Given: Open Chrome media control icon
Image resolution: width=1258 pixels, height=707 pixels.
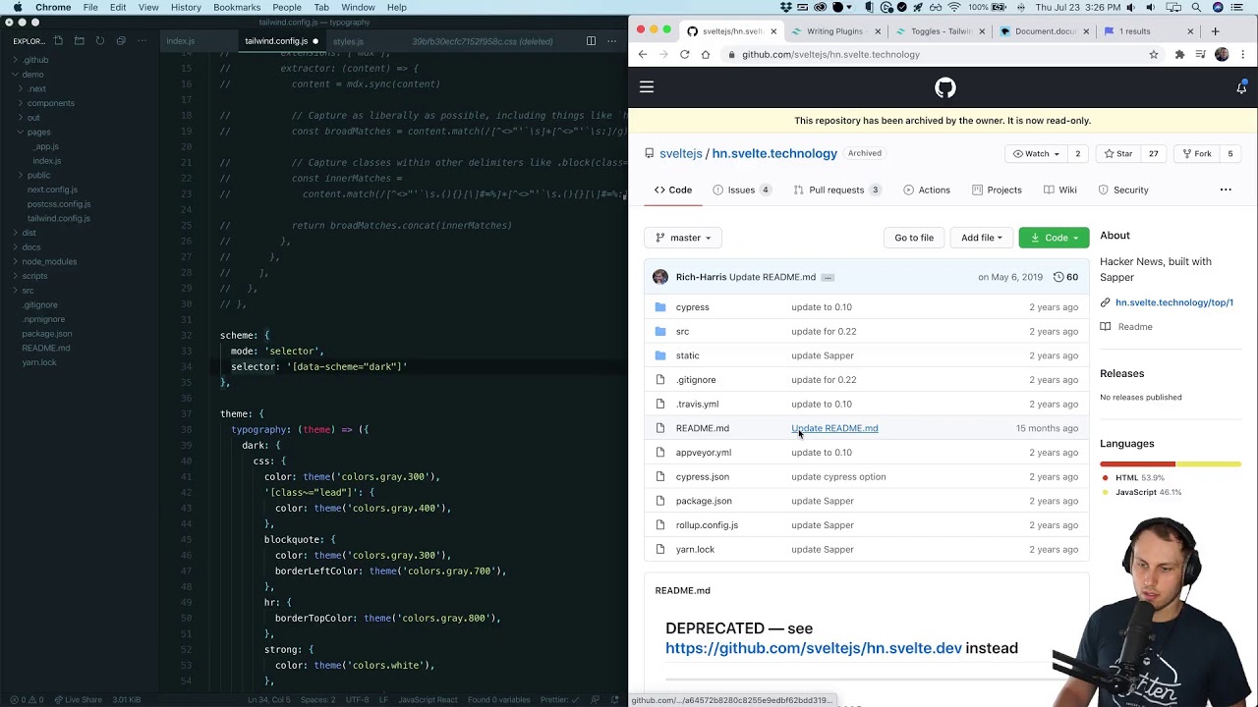Looking at the screenshot, I should point(1200,55).
